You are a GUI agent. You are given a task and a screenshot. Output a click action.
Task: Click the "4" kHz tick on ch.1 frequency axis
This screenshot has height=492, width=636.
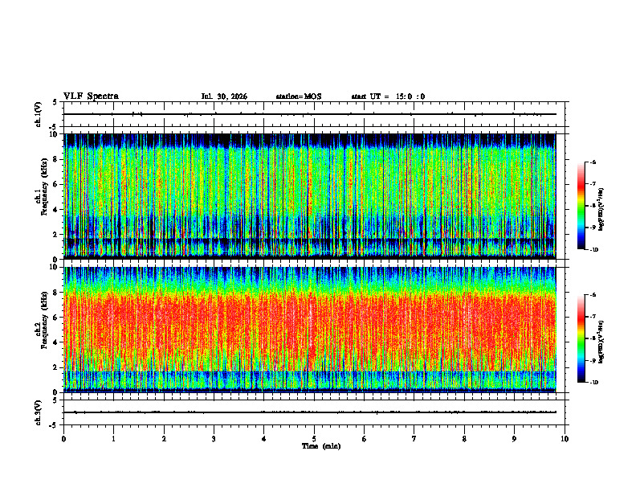click(x=55, y=210)
